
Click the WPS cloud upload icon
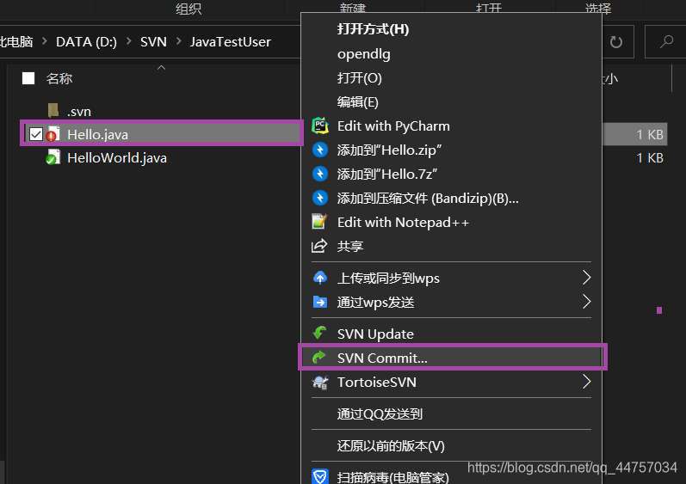pos(320,278)
